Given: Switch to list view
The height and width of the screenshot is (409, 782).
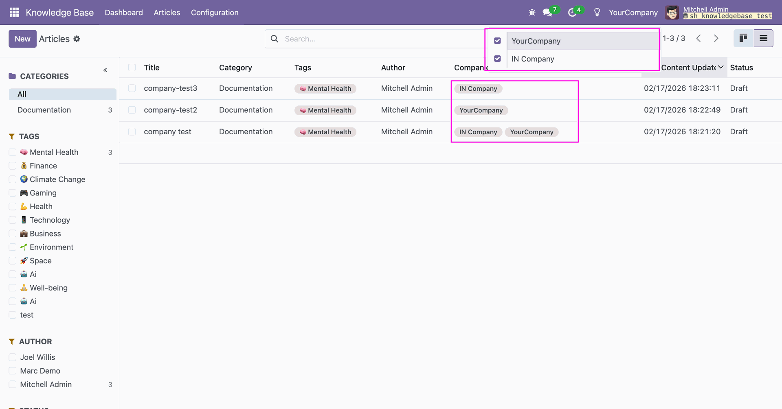Looking at the screenshot, I should click(x=763, y=39).
